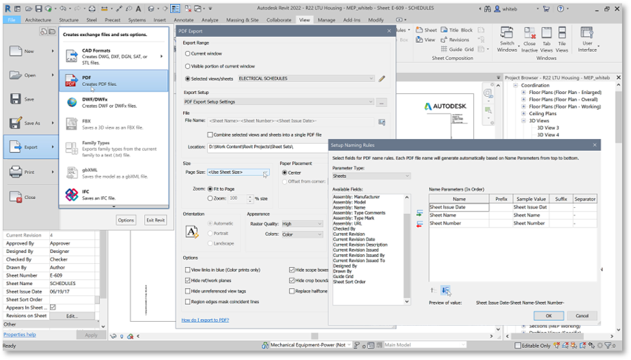
Task: Click OK in Setup Naming Rules
Action: click(548, 316)
